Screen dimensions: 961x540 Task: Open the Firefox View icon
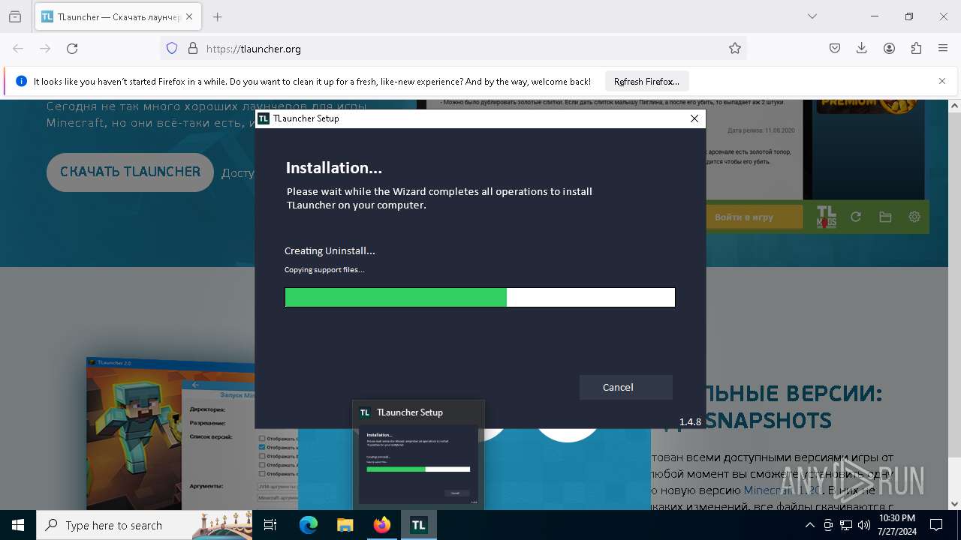[15, 16]
